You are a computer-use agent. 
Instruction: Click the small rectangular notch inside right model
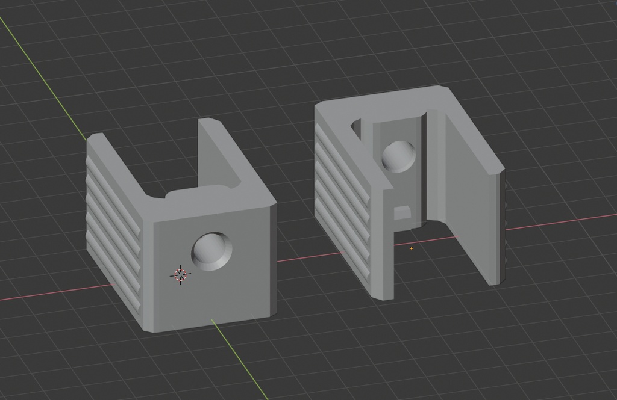(x=402, y=212)
